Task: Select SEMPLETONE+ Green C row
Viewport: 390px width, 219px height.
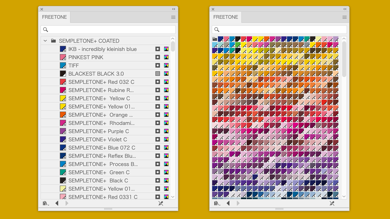Action: 105,172
